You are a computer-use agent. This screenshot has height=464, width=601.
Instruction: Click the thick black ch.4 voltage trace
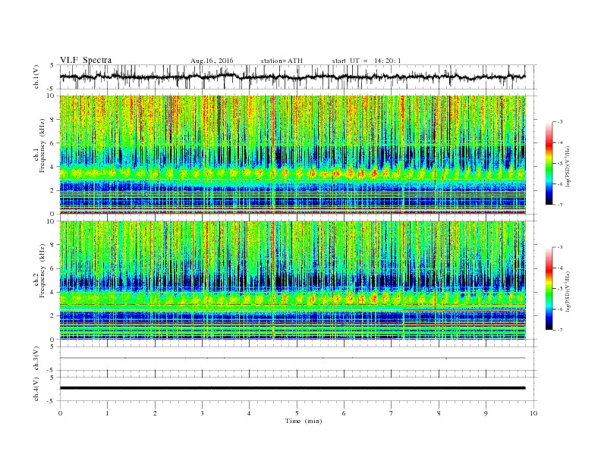(292, 388)
